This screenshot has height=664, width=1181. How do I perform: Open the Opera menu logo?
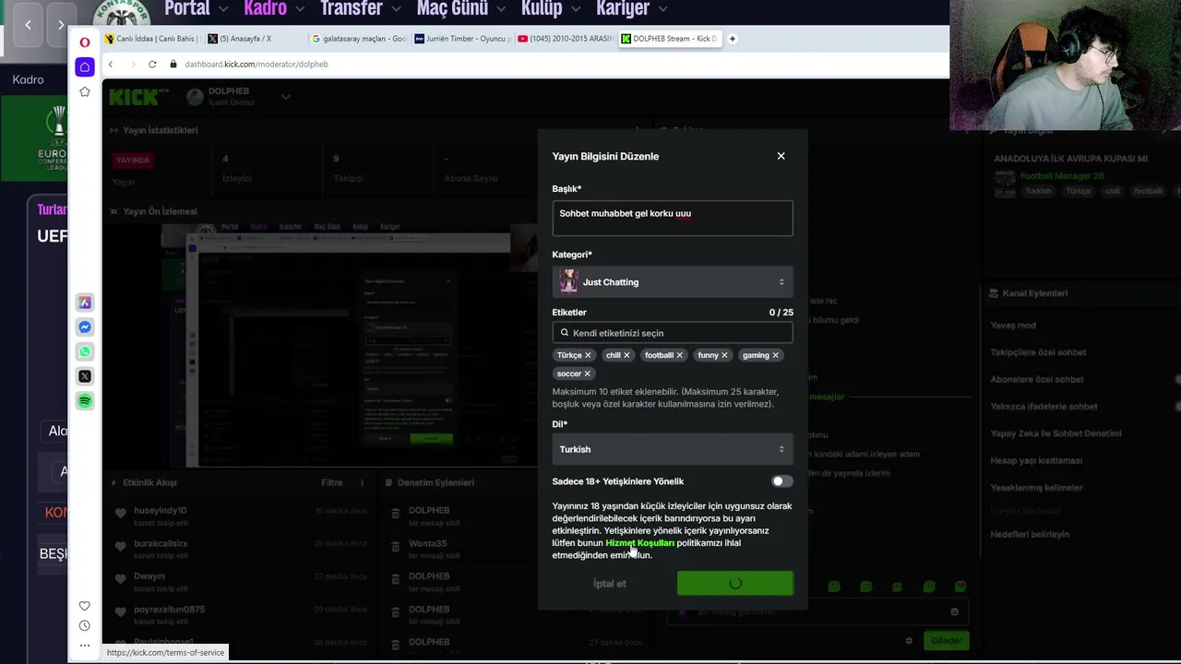[85, 42]
